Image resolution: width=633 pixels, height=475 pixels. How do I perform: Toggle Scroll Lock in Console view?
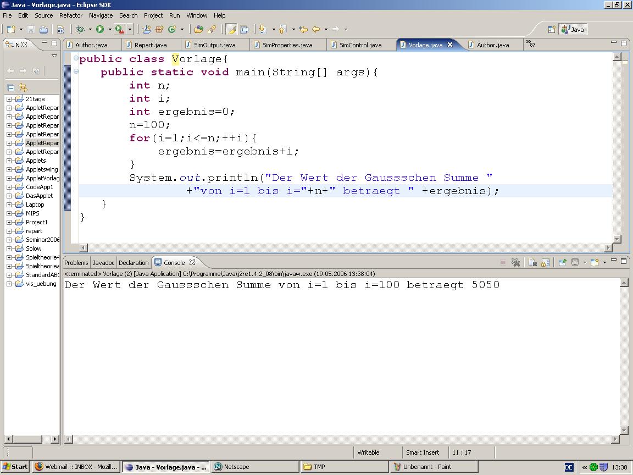(x=545, y=263)
